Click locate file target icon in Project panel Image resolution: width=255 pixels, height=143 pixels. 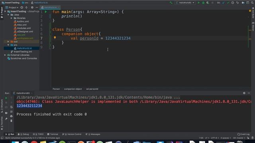tap(22, 8)
